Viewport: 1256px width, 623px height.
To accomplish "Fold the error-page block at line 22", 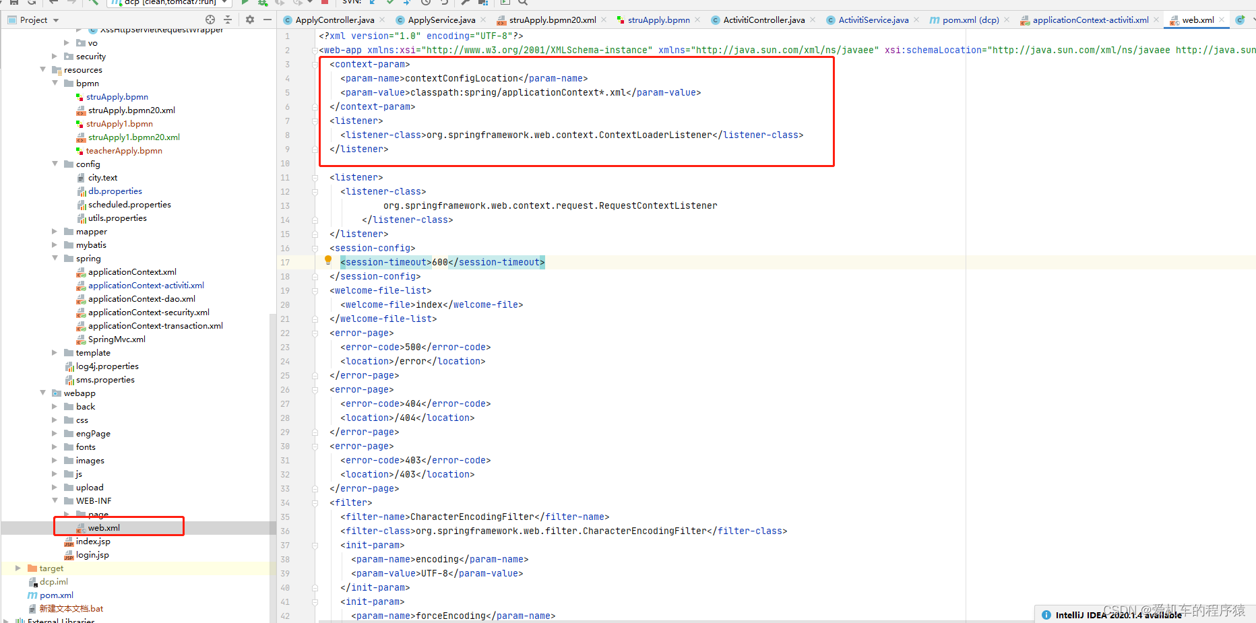I will pos(315,333).
